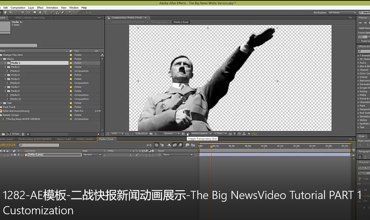Toggle Quality switch on hitler1.png layer
370x220 pixels.
[137, 155]
